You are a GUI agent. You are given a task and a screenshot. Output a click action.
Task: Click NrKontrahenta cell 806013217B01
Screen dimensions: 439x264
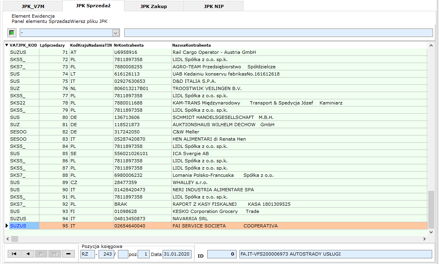(x=142, y=89)
